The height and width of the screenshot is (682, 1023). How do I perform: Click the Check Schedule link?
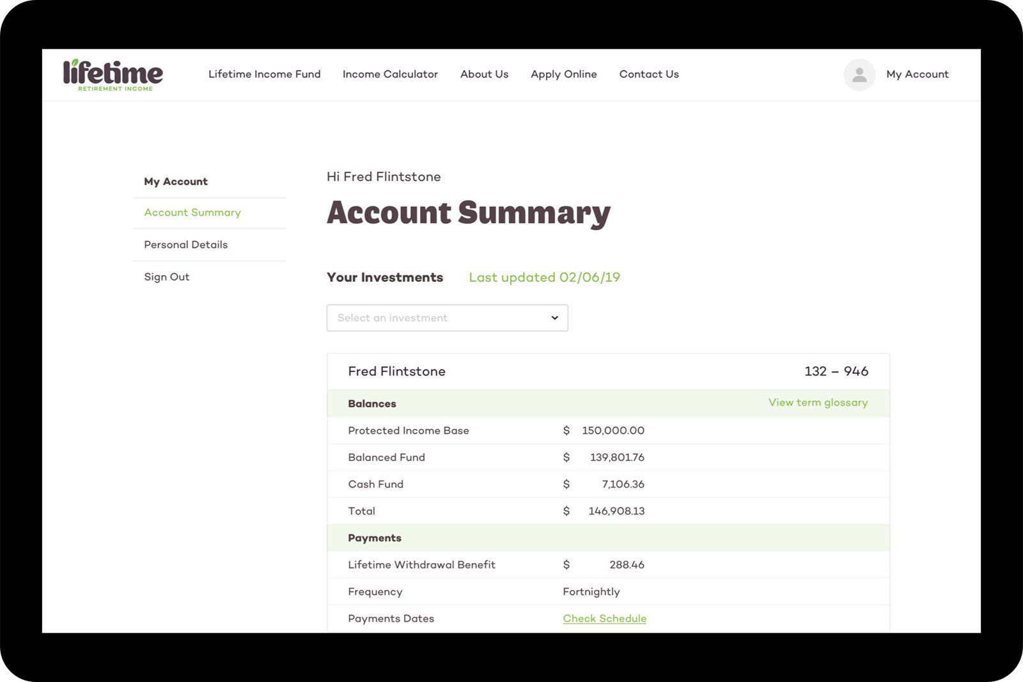click(x=604, y=619)
